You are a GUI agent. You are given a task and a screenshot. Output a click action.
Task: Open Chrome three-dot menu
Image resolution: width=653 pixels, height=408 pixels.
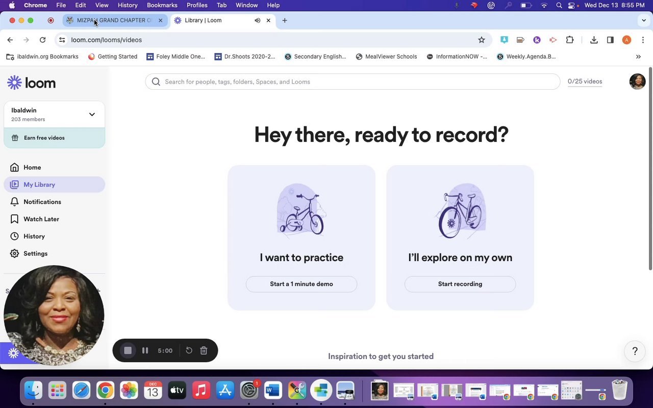(643, 40)
